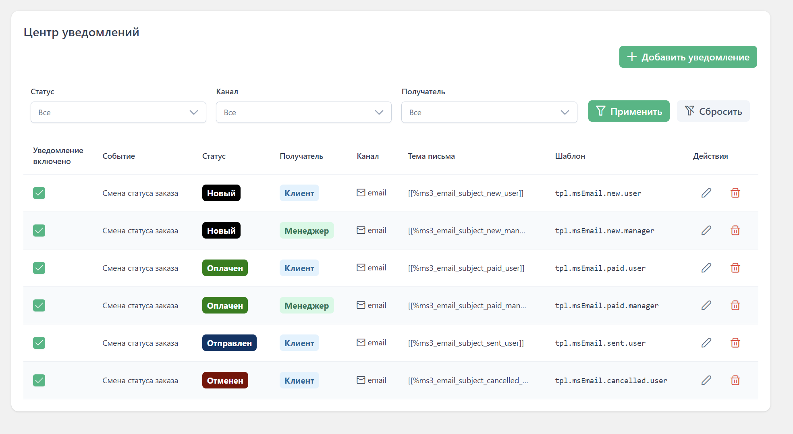Toggle checkbox for the Отменен status row
This screenshot has height=434, width=793.
(39, 380)
